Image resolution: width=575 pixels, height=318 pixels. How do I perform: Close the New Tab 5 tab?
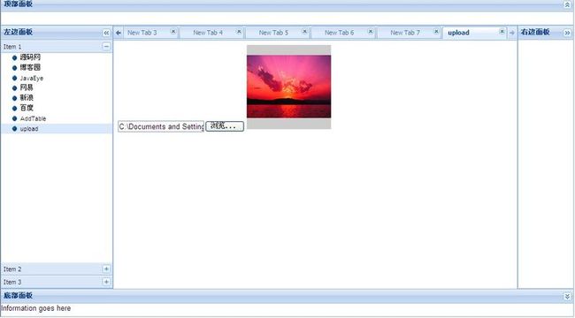point(304,32)
